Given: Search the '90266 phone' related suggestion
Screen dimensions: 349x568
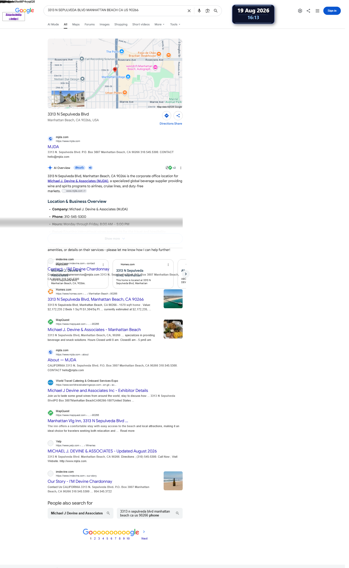Looking at the screenshot, I should (x=150, y=513).
